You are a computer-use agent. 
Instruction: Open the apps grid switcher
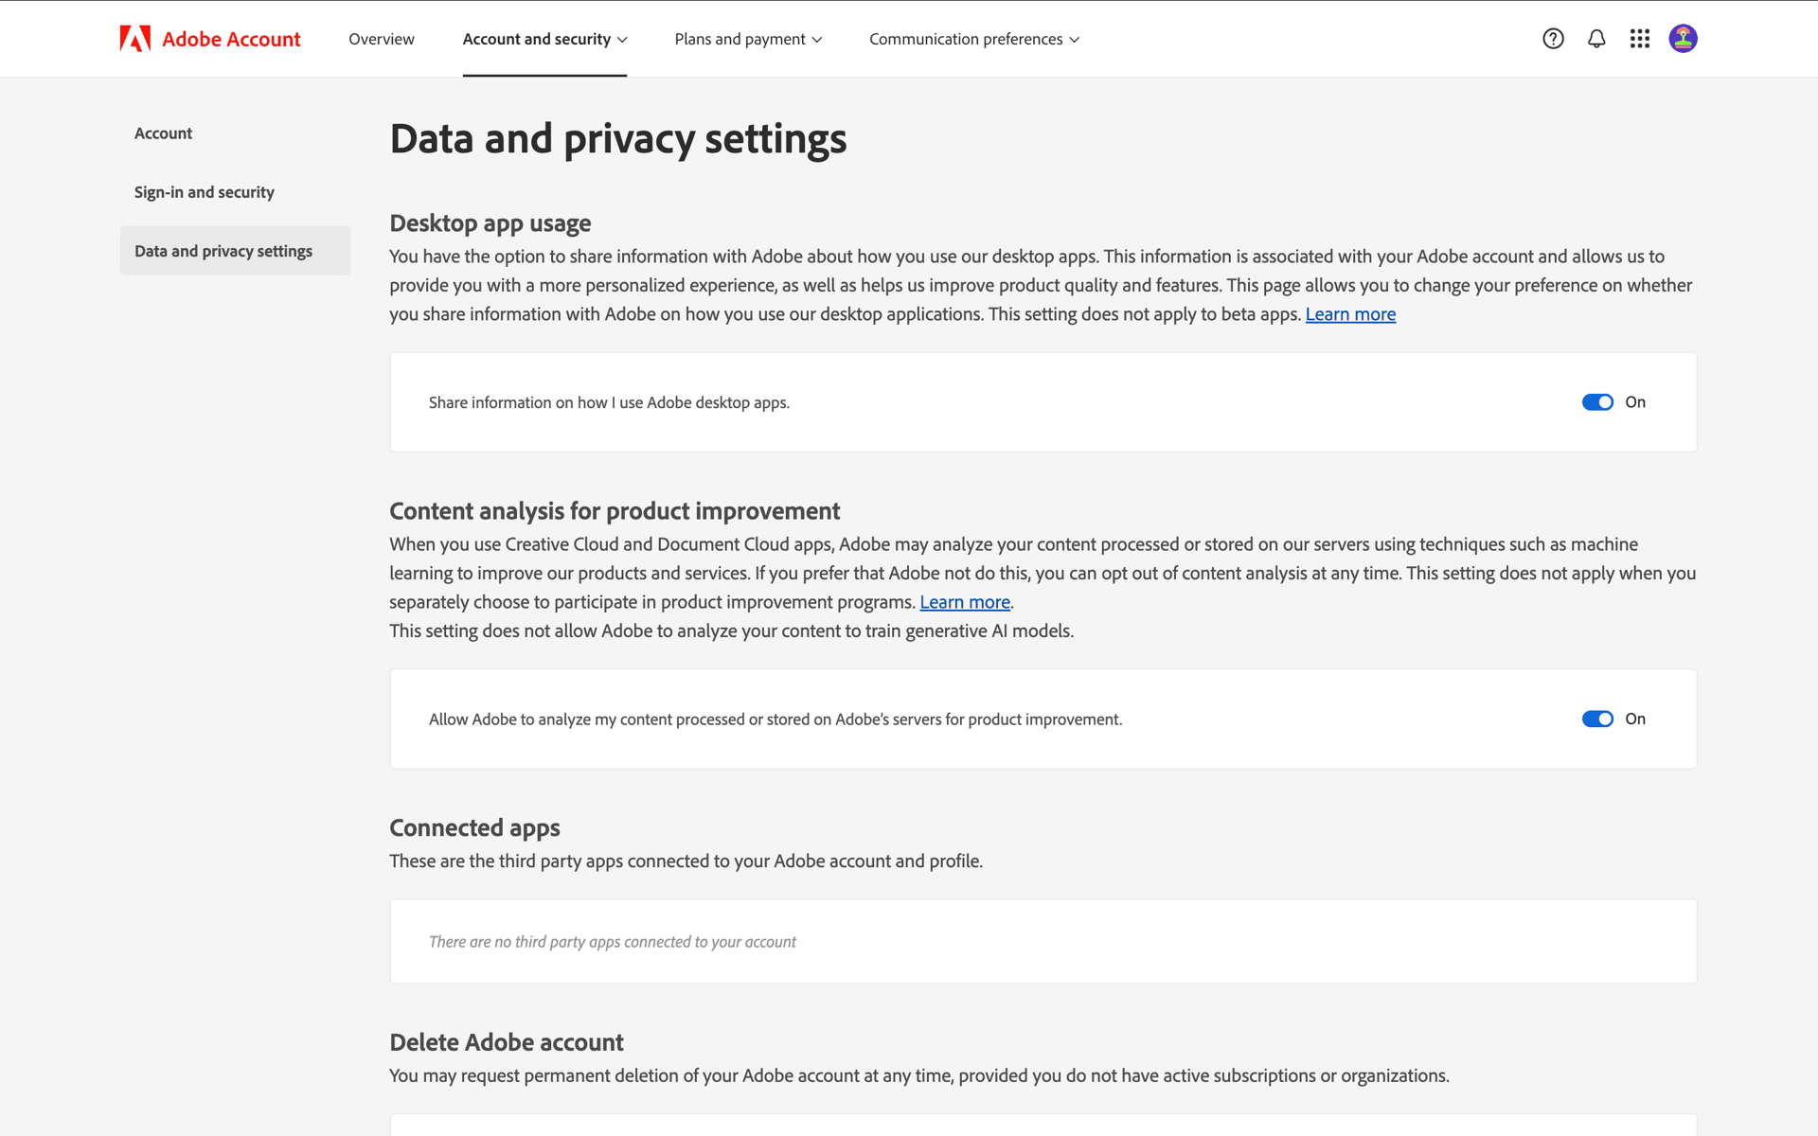pos(1640,39)
